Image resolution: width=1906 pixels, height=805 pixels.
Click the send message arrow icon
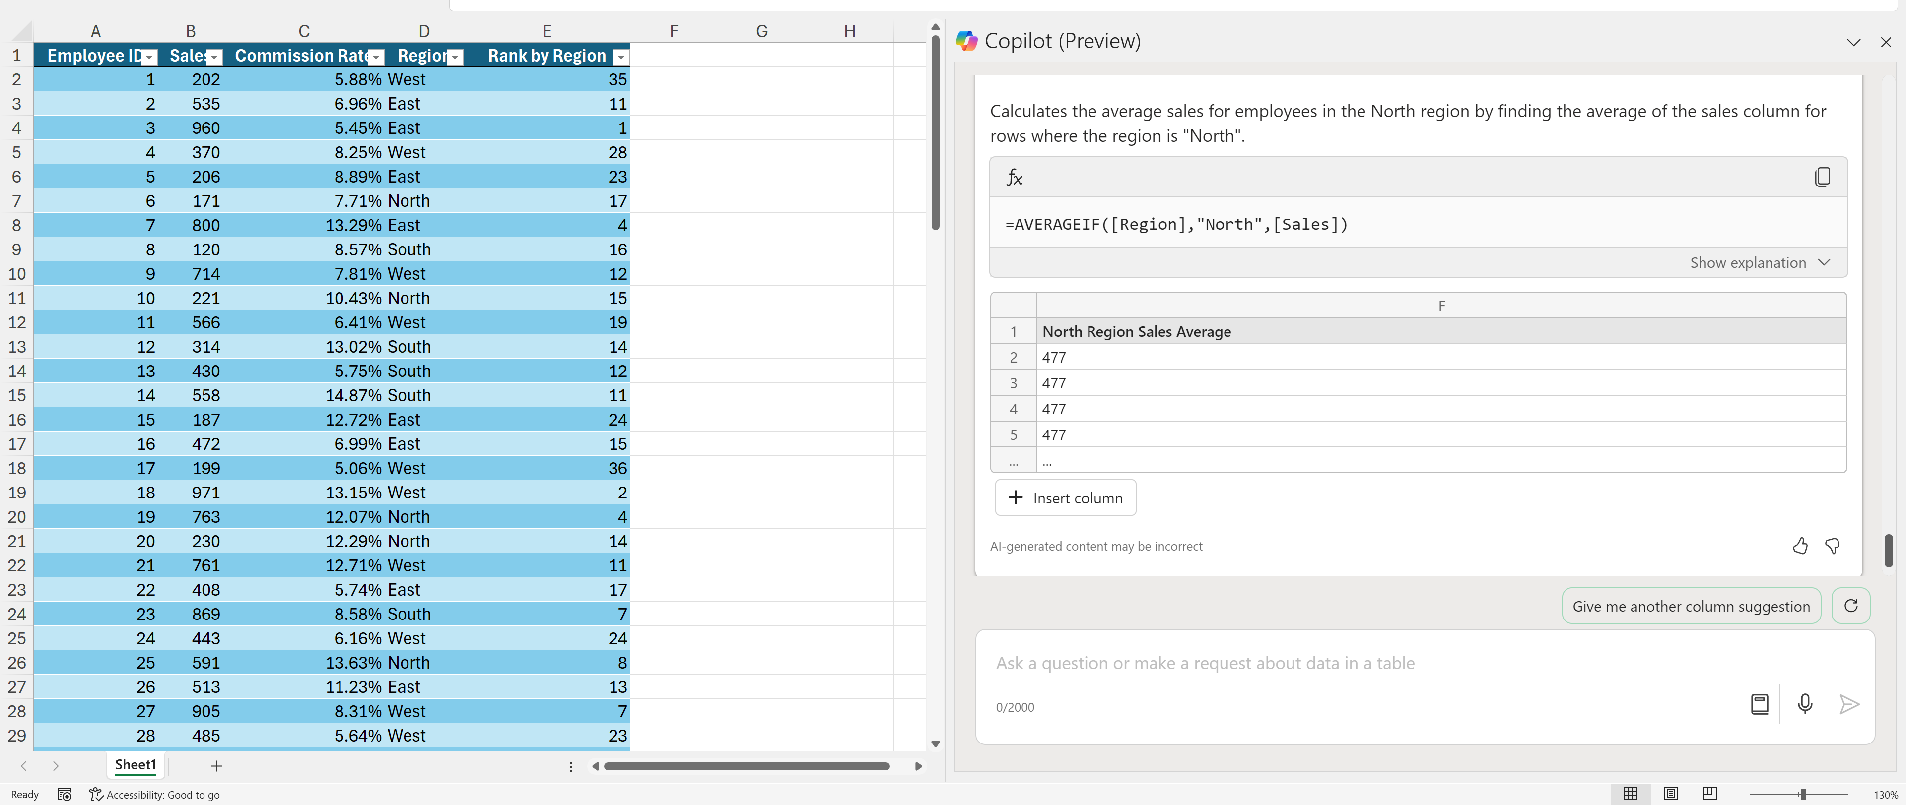[x=1848, y=704]
